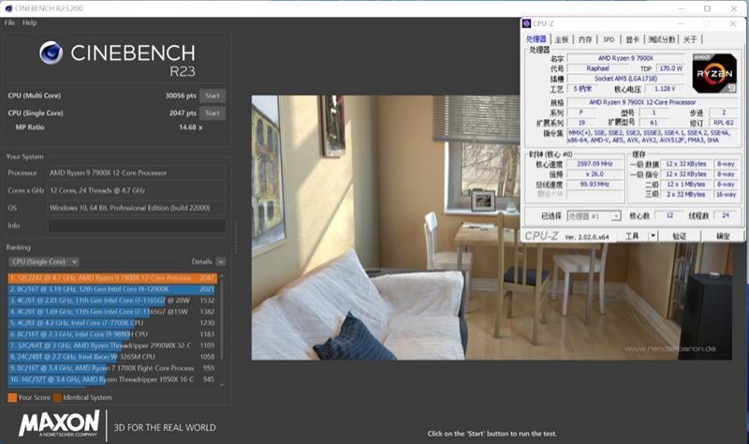The width and height of the screenshot is (749, 444).
Task: Switch to the 测试分数 tab in CPU-Z
Action: (662, 39)
